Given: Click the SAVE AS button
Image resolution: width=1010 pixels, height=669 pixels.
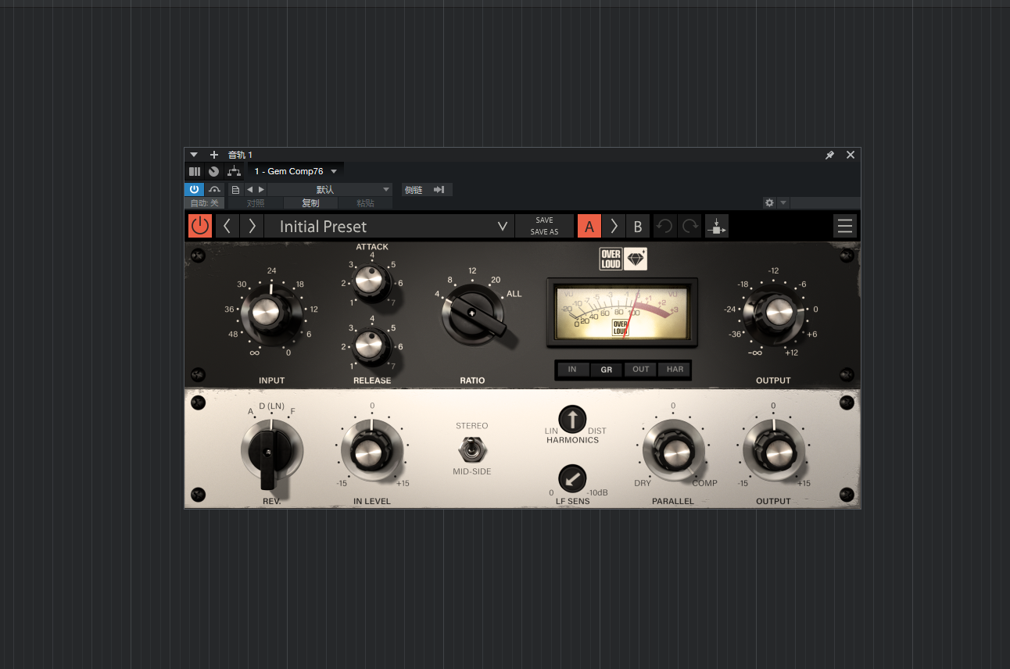Looking at the screenshot, I should [x=544, y=232].
